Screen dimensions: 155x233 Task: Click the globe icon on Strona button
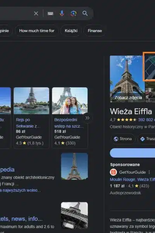[116, 139]
